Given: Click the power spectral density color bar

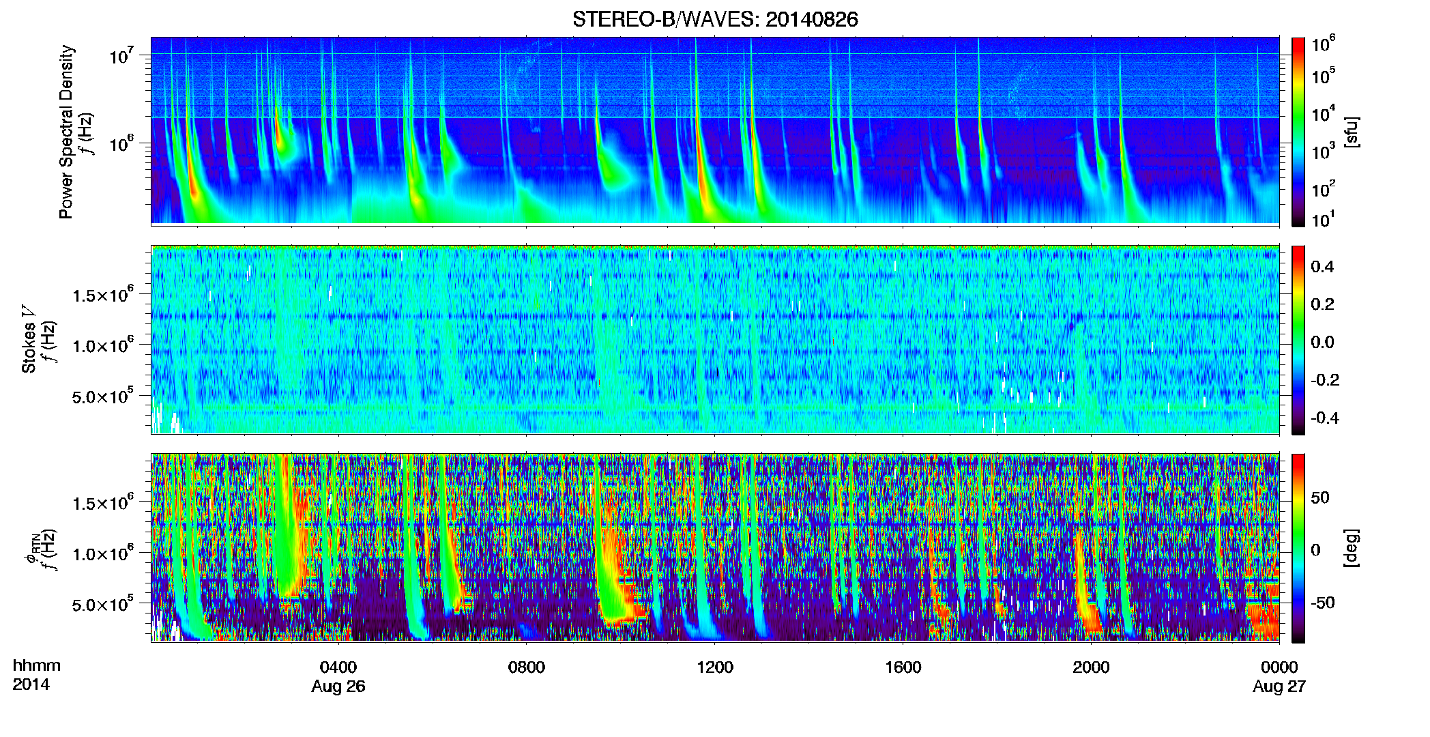Looking at the screenshot, I should click(1298, 132).
